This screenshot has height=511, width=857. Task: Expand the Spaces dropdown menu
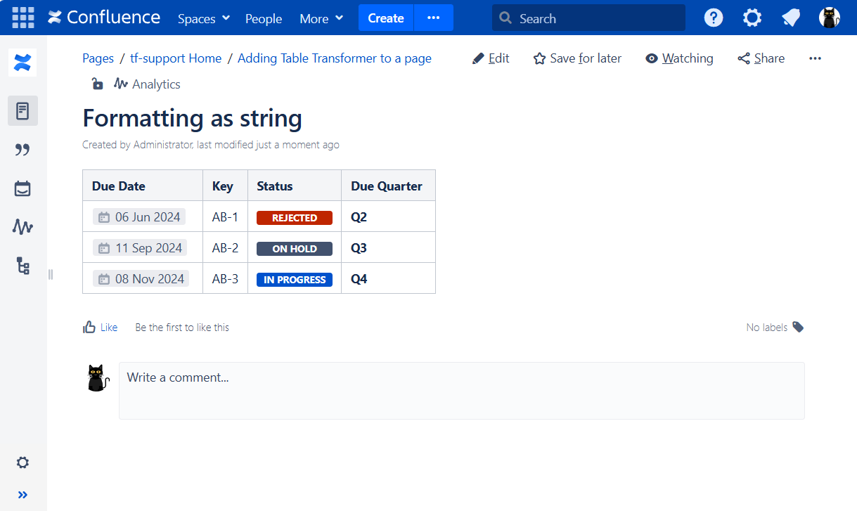coord(204,18)
